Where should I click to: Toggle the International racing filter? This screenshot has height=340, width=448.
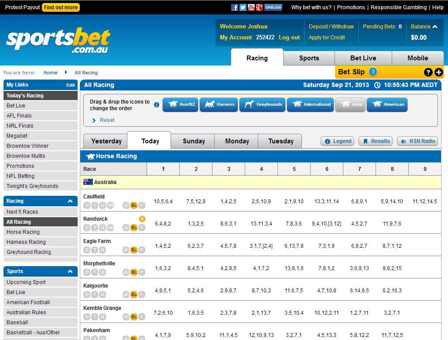tap(310, 104)
